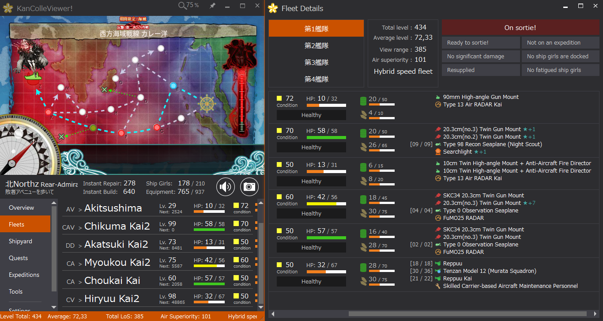
Task: Click the Healthy label under HP 58/58
Action: tap(311, 147)
